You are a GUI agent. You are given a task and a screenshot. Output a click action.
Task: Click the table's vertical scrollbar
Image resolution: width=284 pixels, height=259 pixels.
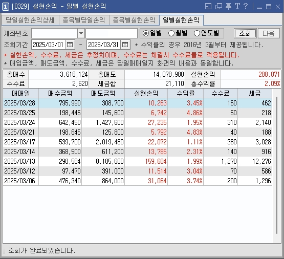tap(277, 165)
